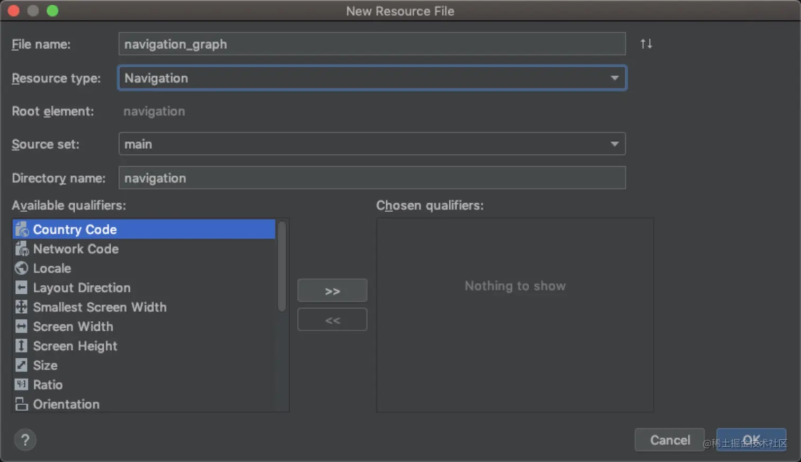
Task: Click the Layout Direction icon
Action: [22, 288]
